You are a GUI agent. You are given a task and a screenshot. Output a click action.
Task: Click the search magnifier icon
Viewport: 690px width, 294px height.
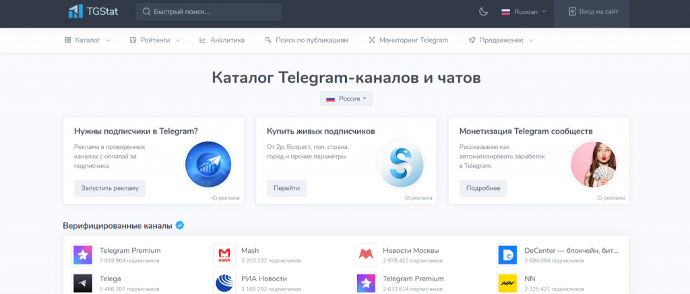(x=146, y=12)
